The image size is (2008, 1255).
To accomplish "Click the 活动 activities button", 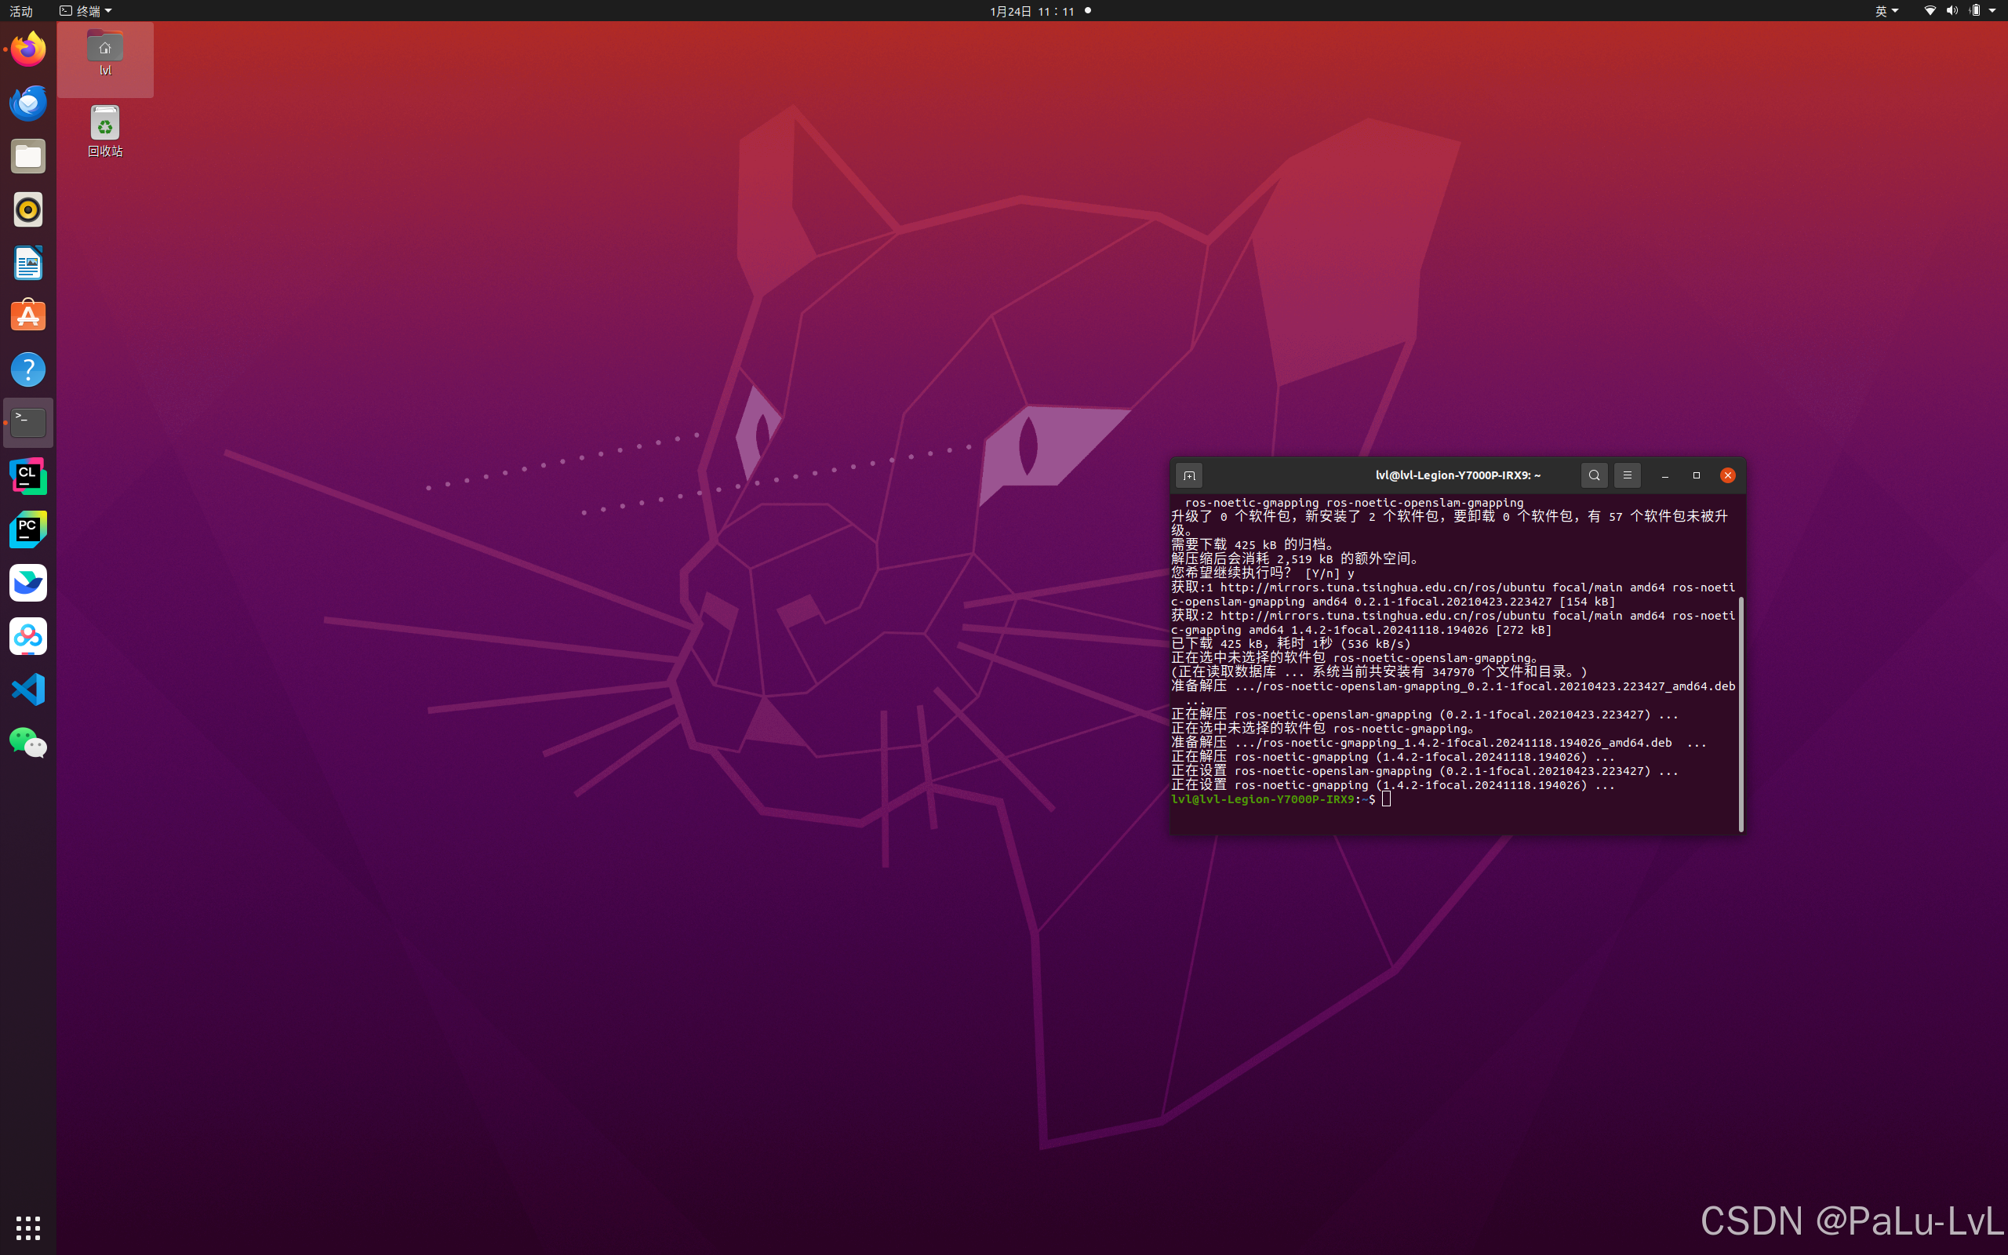I will [x=20, y=11].
